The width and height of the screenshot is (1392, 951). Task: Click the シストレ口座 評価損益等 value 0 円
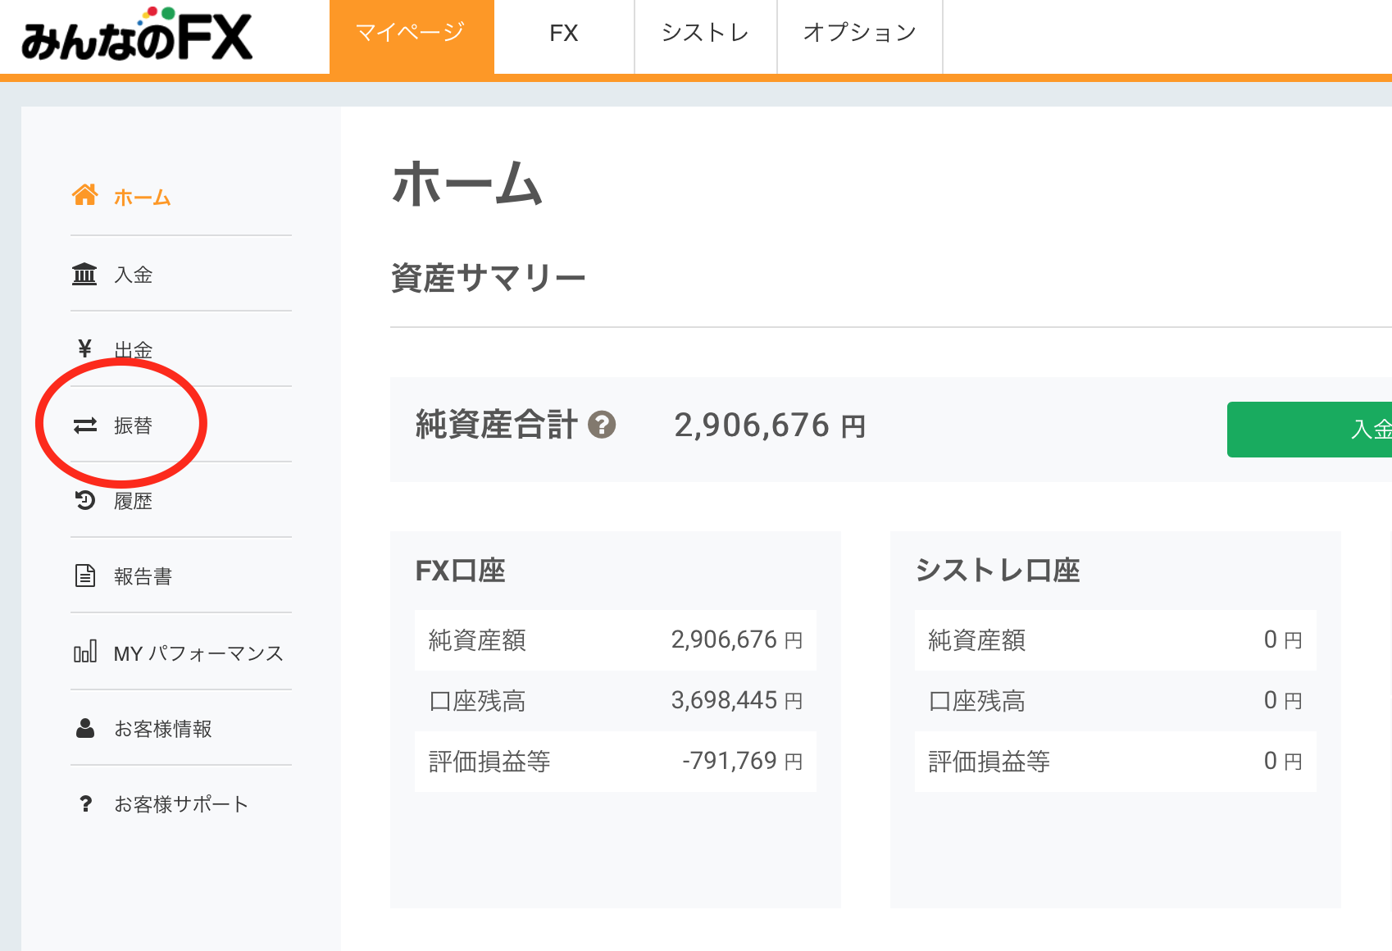pyautogui.click(x=1282, y=761)
